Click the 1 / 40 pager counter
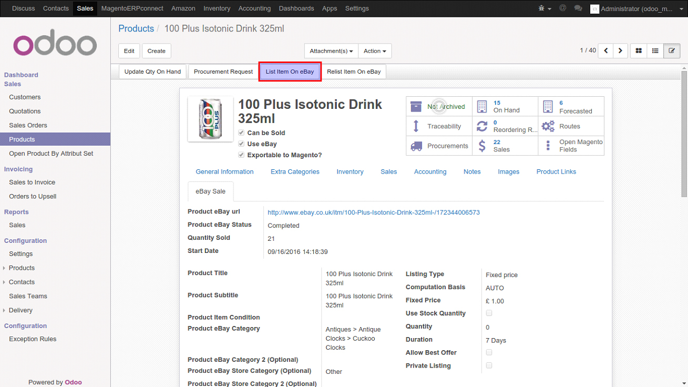688x387 pixels. point(588,50)
